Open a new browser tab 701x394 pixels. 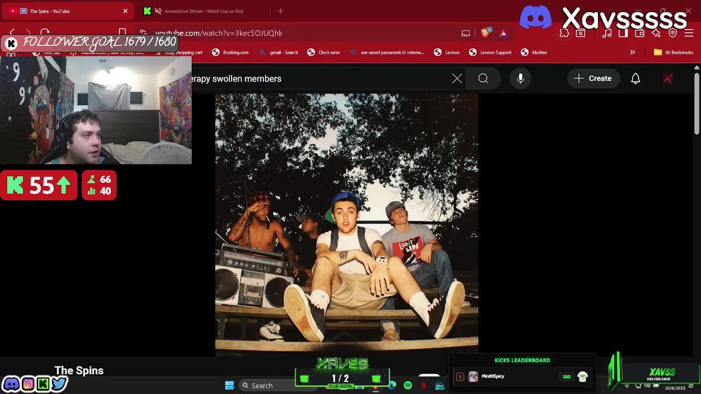(x=280, y=11)
